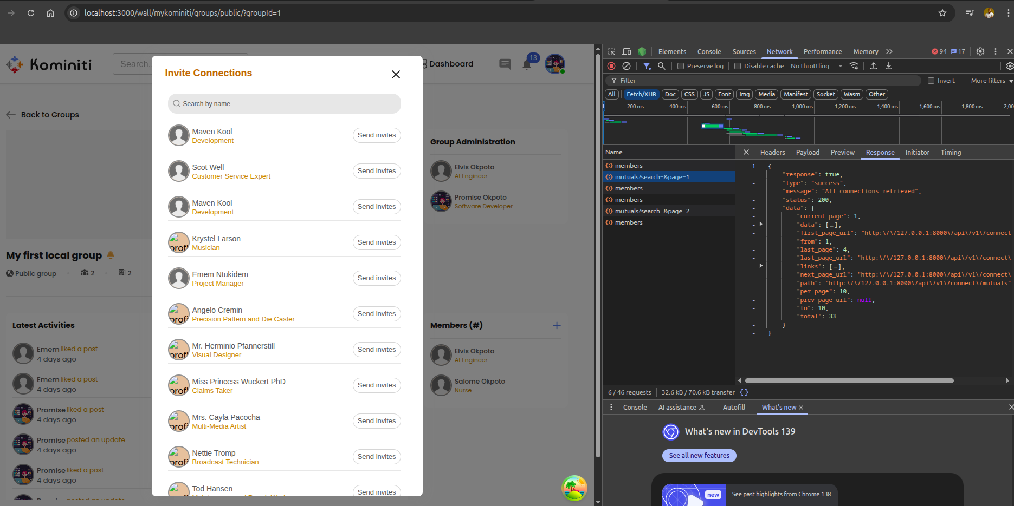
Task: Expand the More filters dropdown
Action: (991, 81)
